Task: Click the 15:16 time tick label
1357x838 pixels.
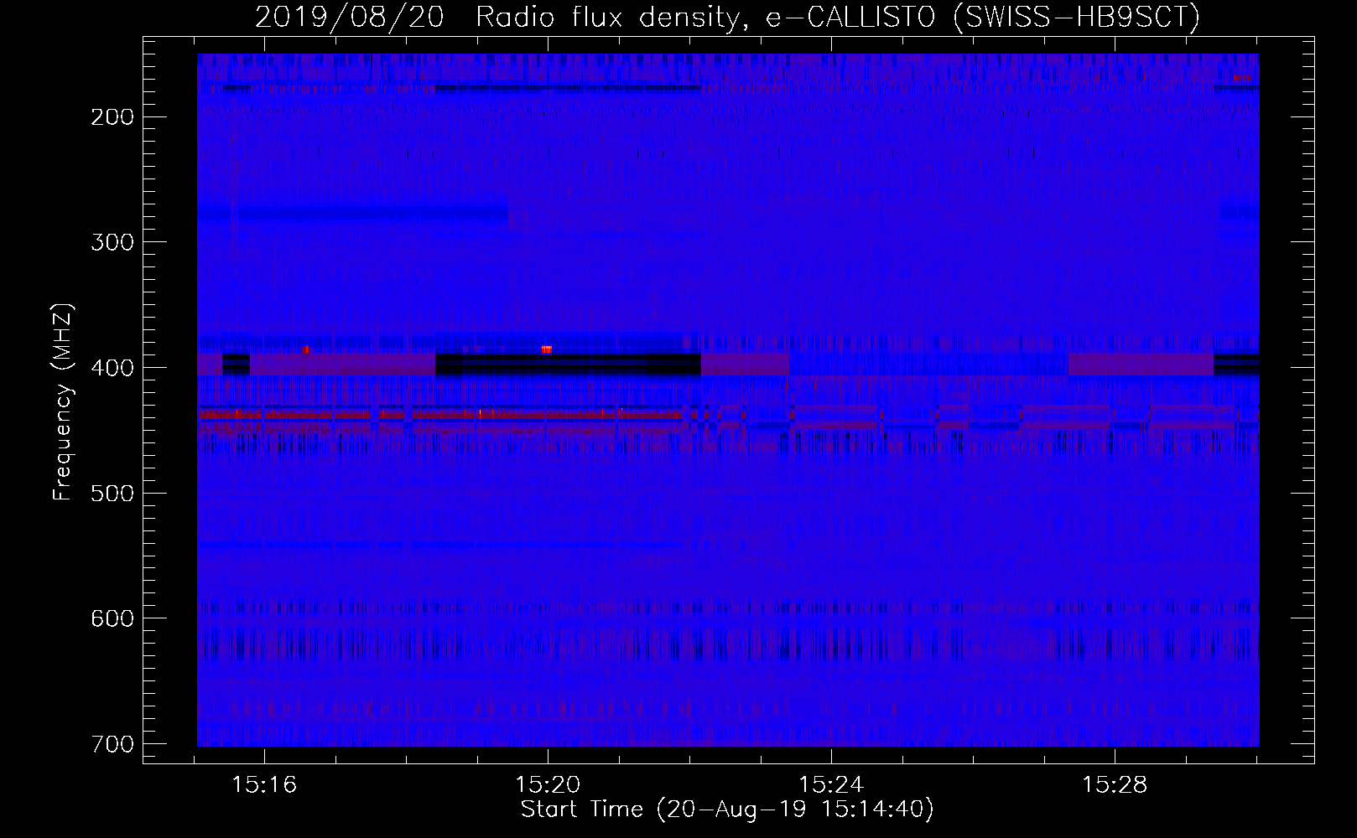Action: coord(264,785)
